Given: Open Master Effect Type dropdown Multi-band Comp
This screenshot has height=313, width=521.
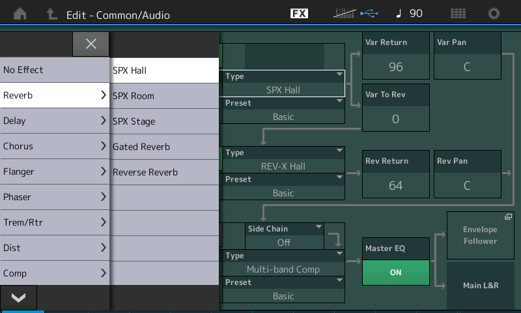Looking at the screenshot, I should tap(283, 263).
